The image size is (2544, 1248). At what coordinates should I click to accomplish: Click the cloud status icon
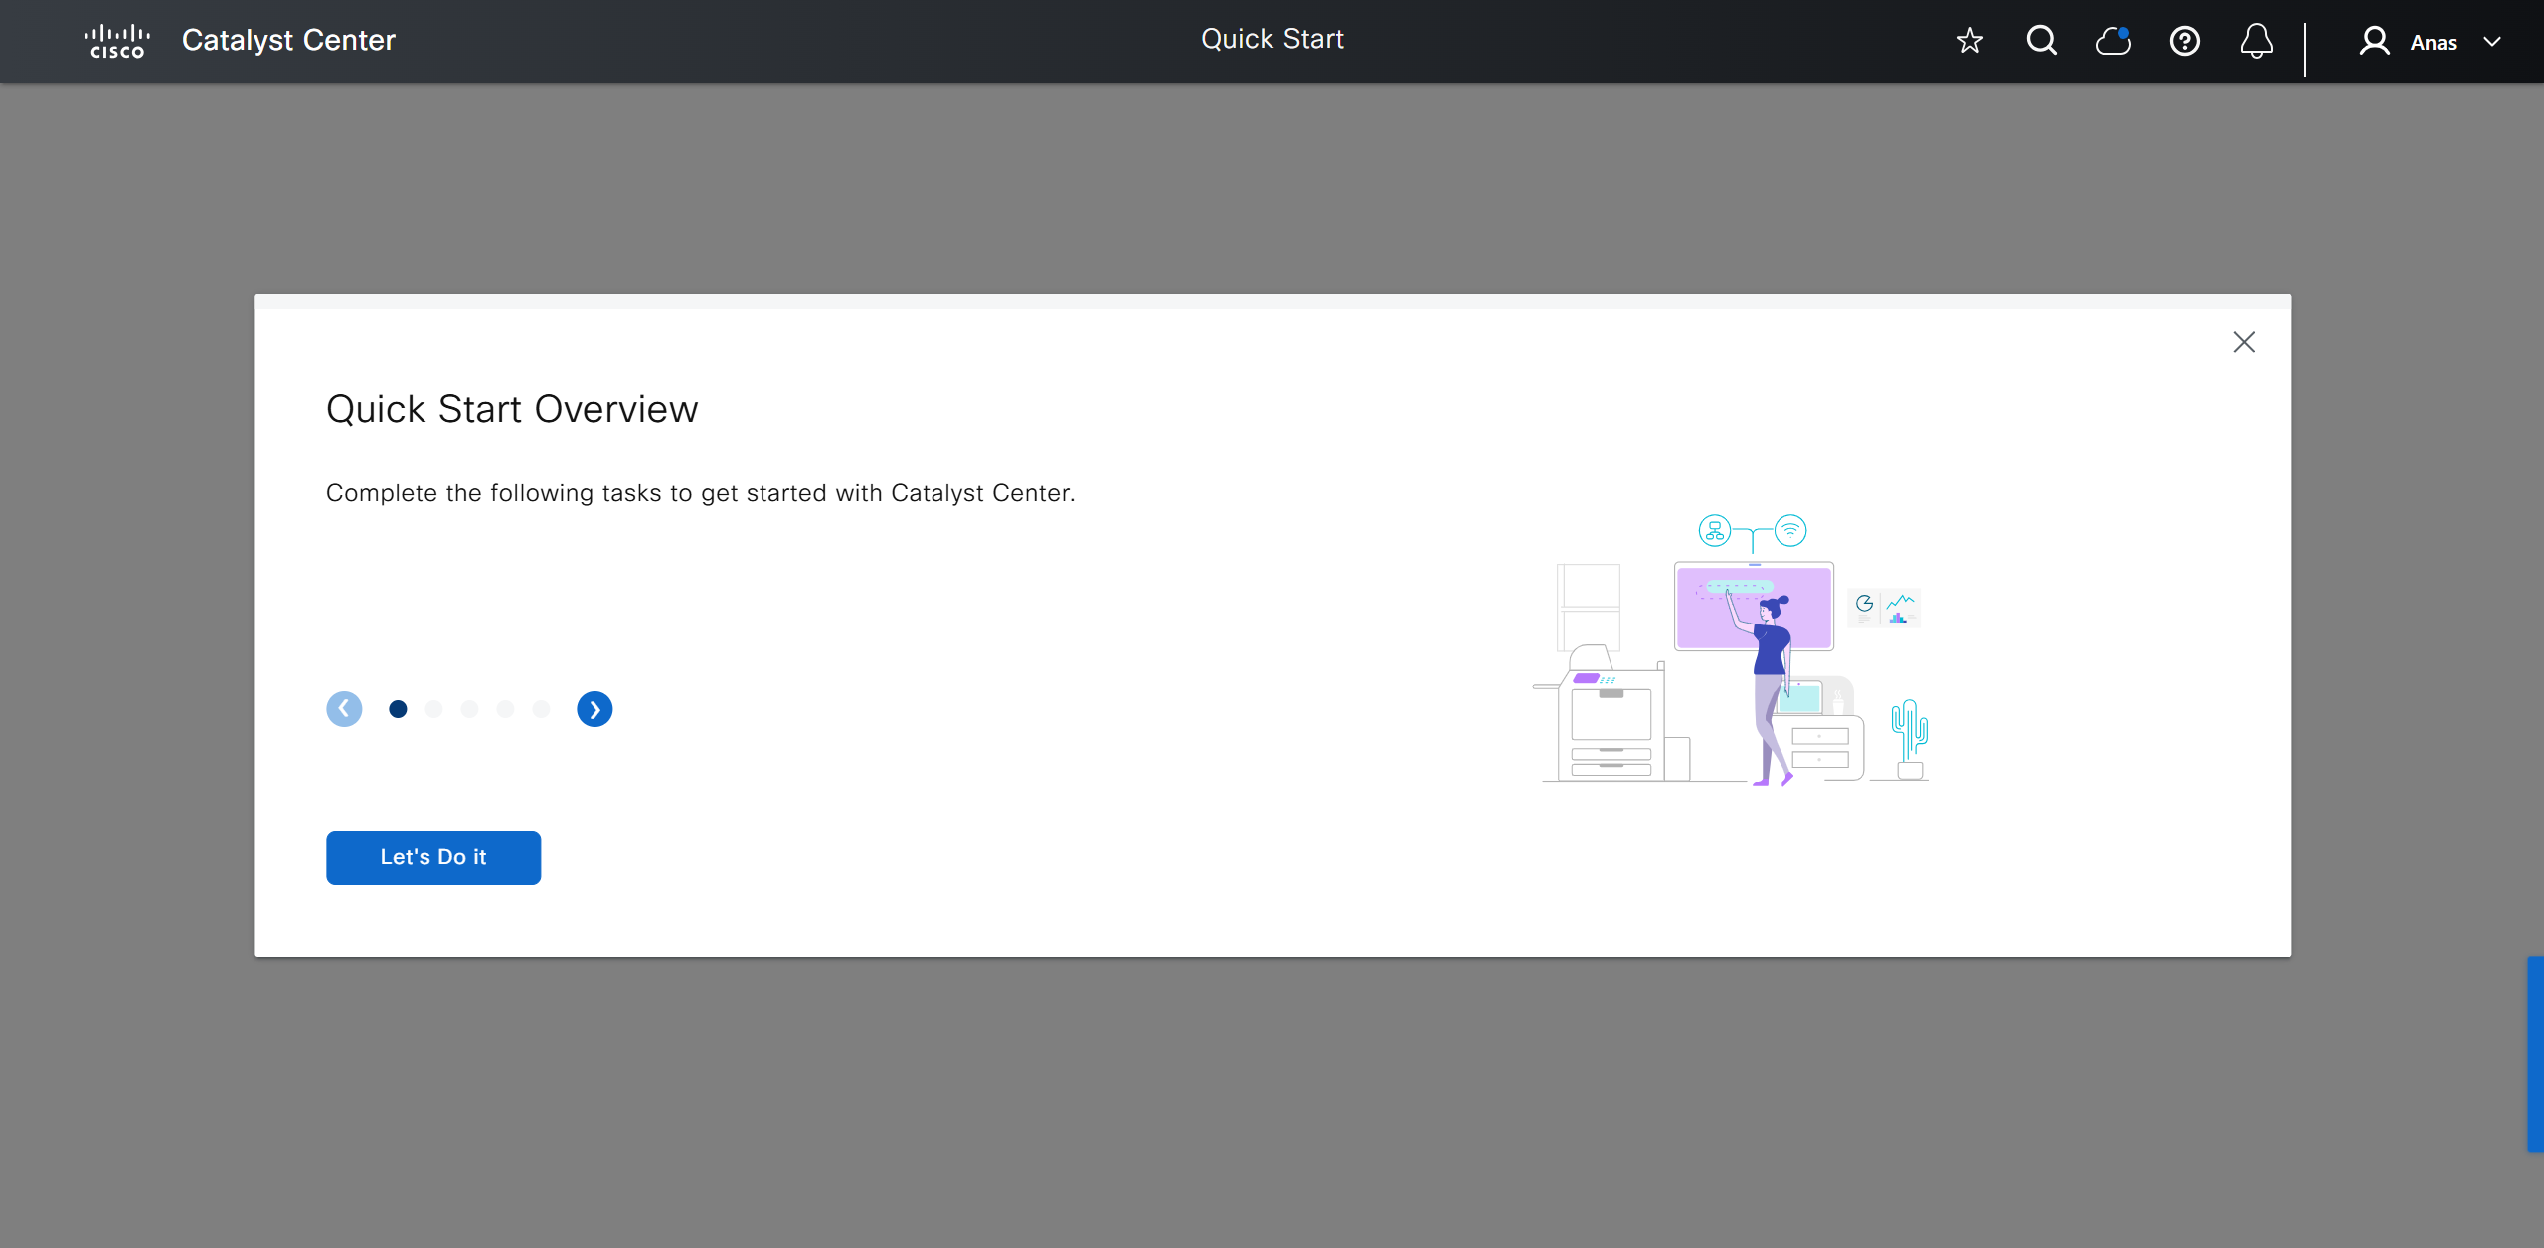[2113, 41]
